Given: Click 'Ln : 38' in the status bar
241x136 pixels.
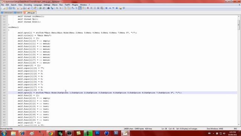Looking at the screenshot, I should (164, 128).
